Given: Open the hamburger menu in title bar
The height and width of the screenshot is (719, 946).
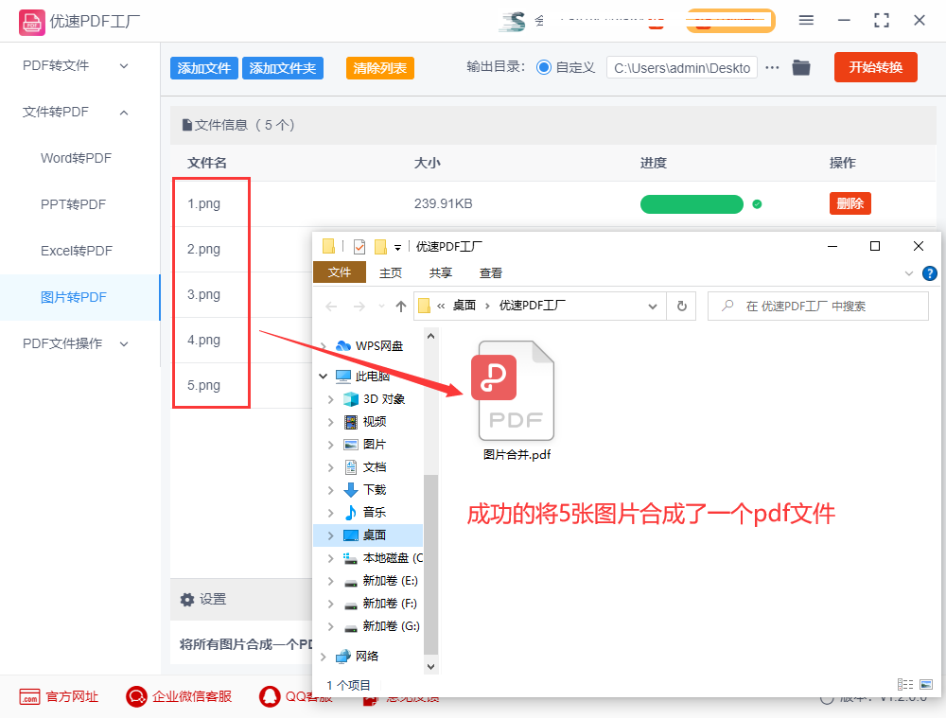Looking at the screenshot, I should (x=806, y=21).
